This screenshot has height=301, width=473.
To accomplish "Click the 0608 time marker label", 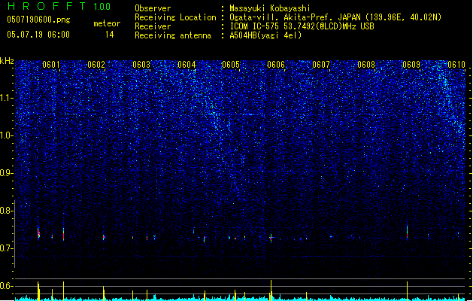I will [366, 65].
